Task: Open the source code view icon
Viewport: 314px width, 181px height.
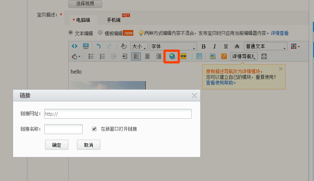Action: pyautogui.click(x=74, y=46)
